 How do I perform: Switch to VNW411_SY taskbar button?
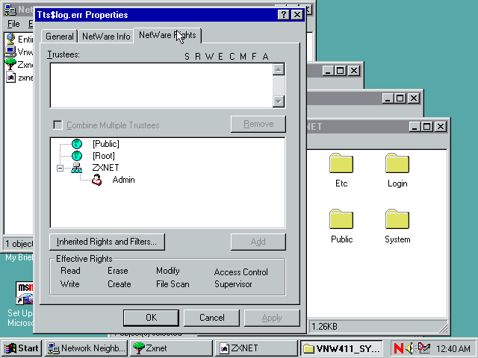point(341,348)
